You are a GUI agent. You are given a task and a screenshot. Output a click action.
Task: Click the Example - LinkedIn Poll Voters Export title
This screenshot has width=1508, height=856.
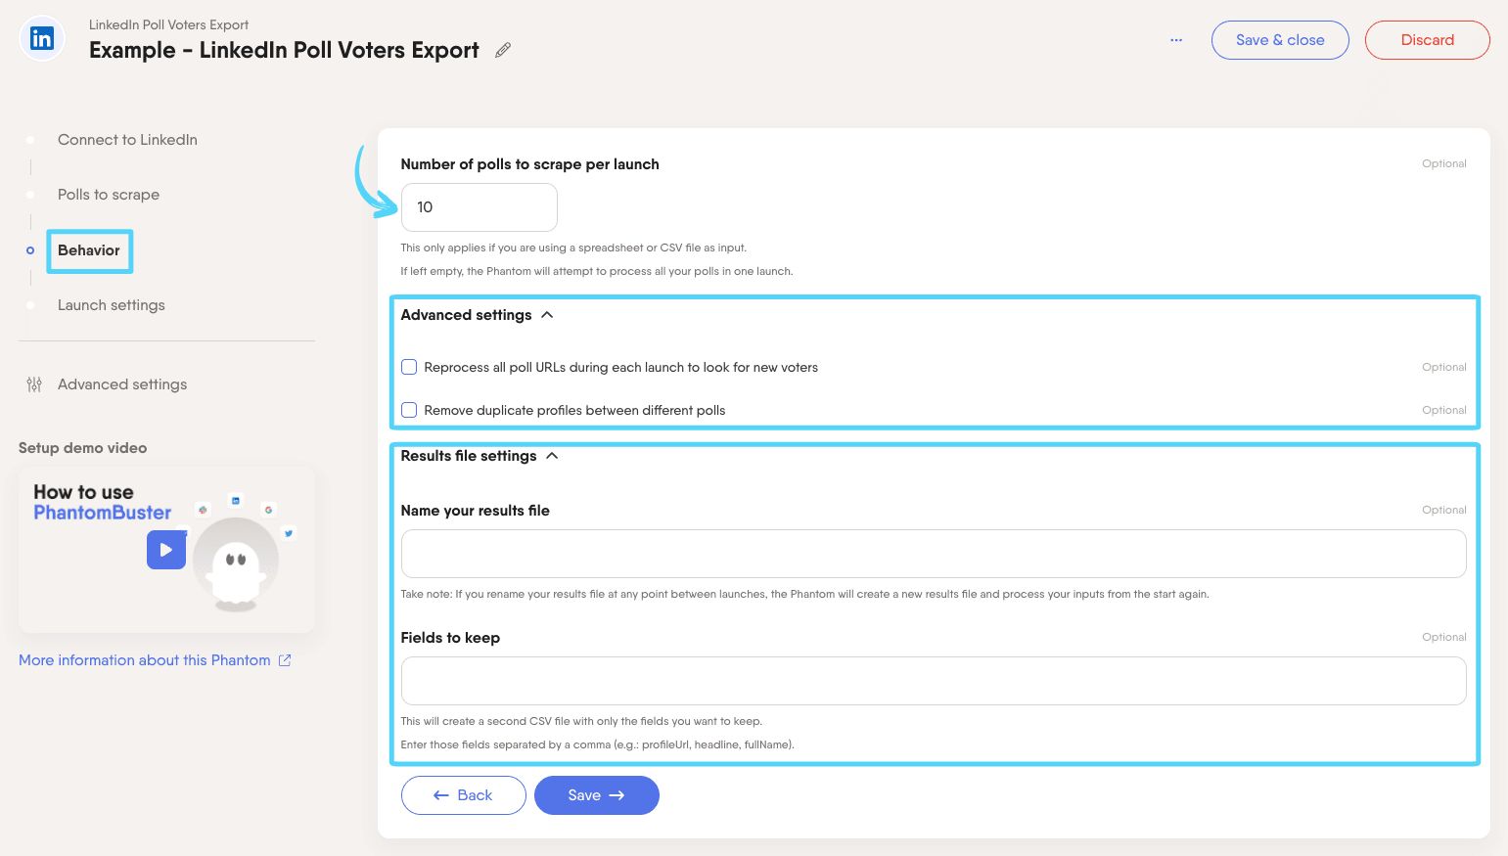284,50
